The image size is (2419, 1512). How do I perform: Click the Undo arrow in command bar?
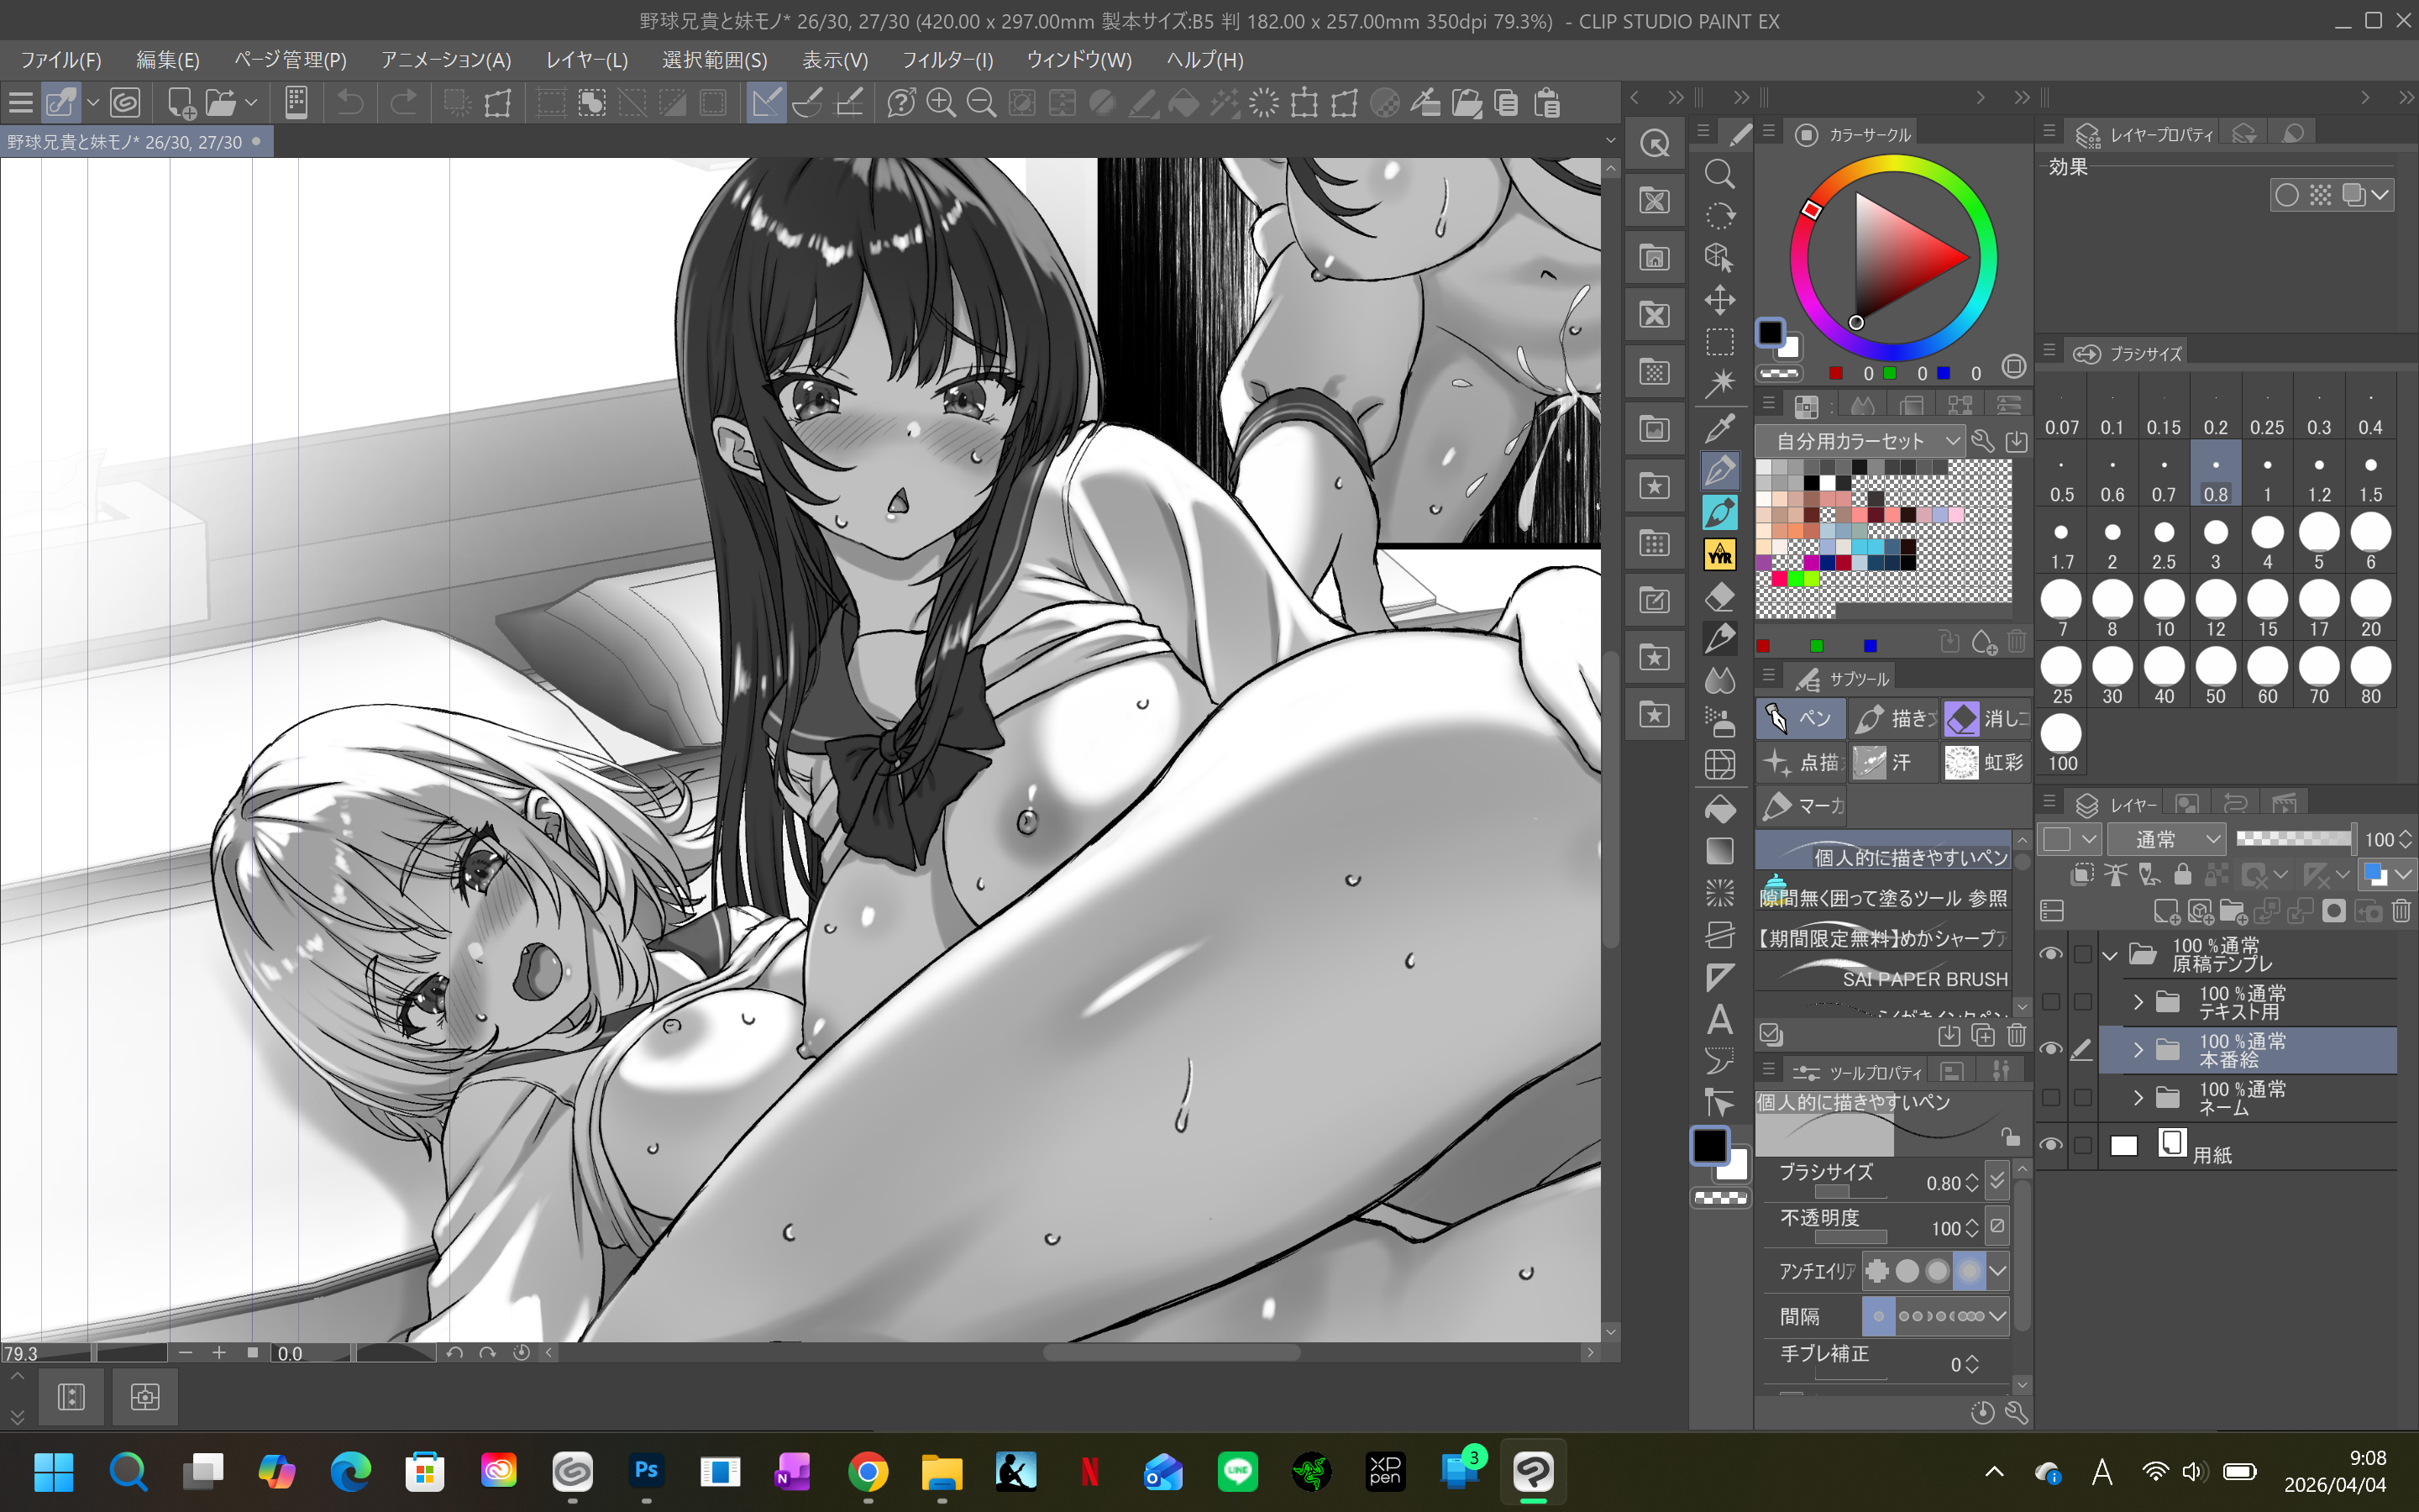[350, 103]
